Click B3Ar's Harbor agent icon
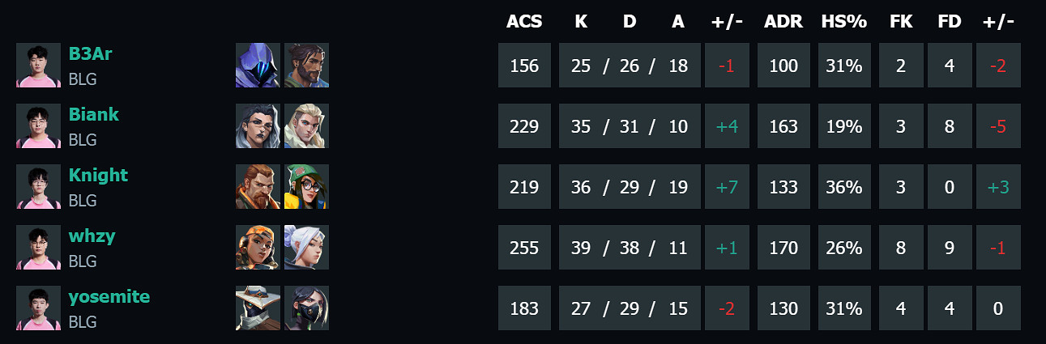 (x=306, y=66)
